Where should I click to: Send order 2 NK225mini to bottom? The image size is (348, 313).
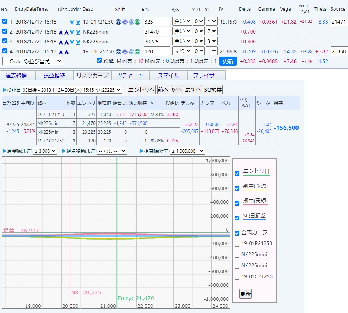click(78, 32)
